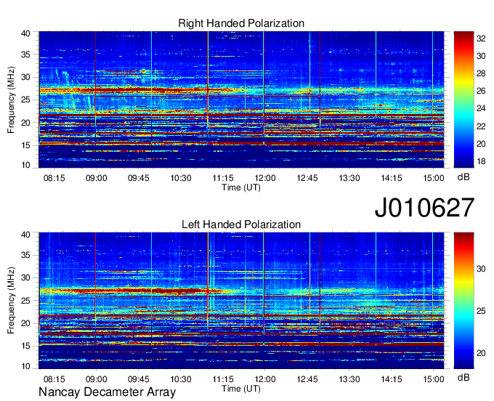
Task: Click 15 MHz tick on Right Handed plot
Action: point(25,145)
